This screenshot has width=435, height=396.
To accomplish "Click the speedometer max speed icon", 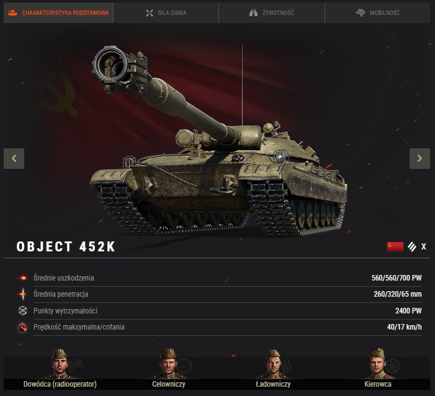I will coord(22,327).
